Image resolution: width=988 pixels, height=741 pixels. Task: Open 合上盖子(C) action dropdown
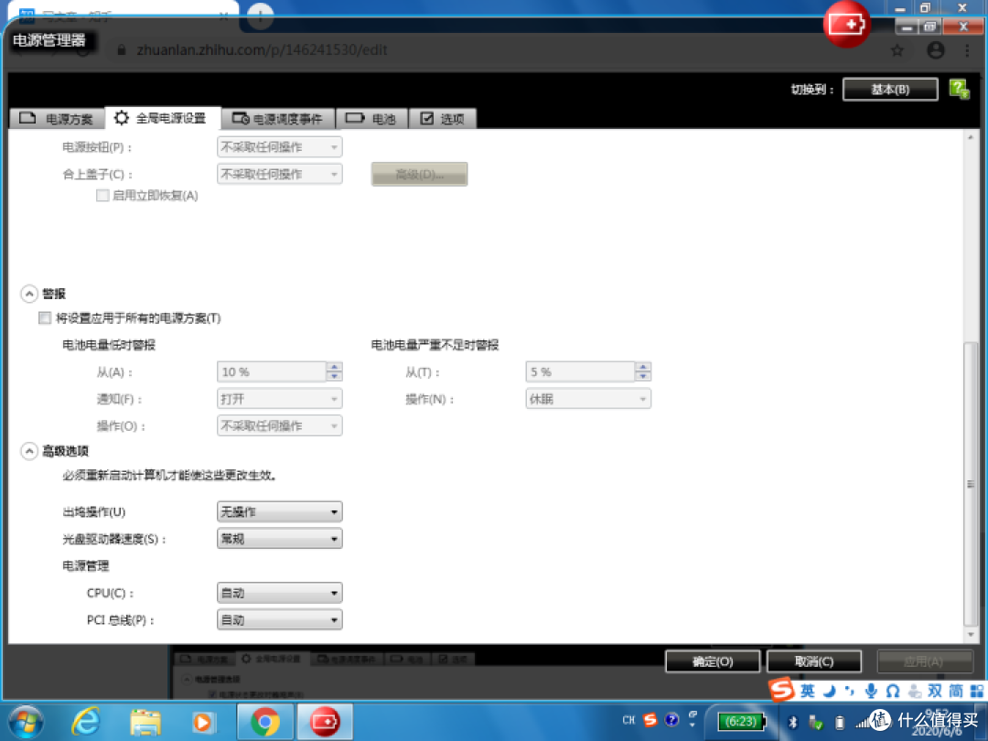click(279, 174)
